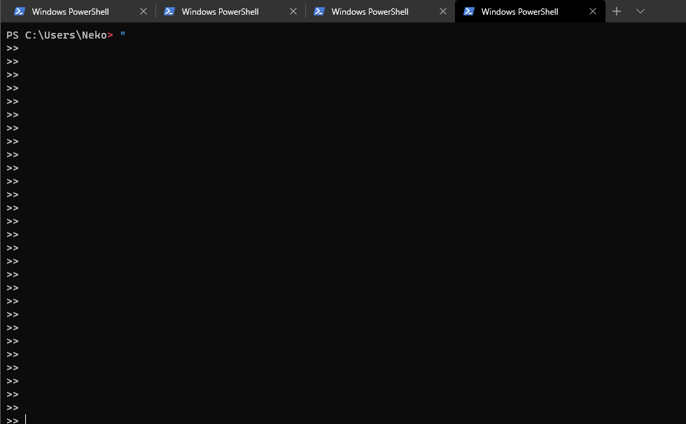Open a new tab with plus button

pyautogui.click(x=617, y=11)
